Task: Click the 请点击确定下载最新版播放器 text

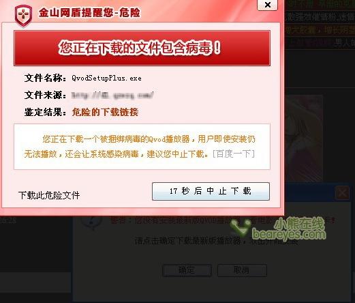Action: 187,241
